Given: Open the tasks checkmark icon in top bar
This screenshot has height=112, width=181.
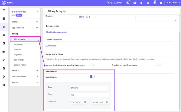Looking at the screenshot, I should [x=154, y=3].
